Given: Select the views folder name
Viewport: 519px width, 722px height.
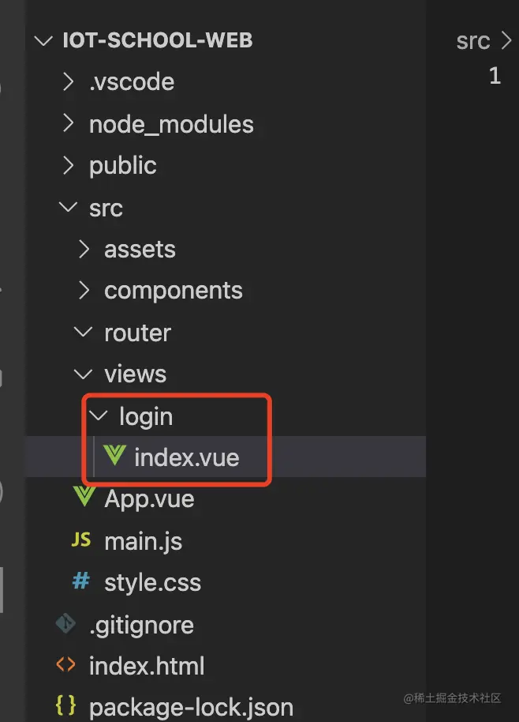Looking at the screenshot, I should (136, 374).
